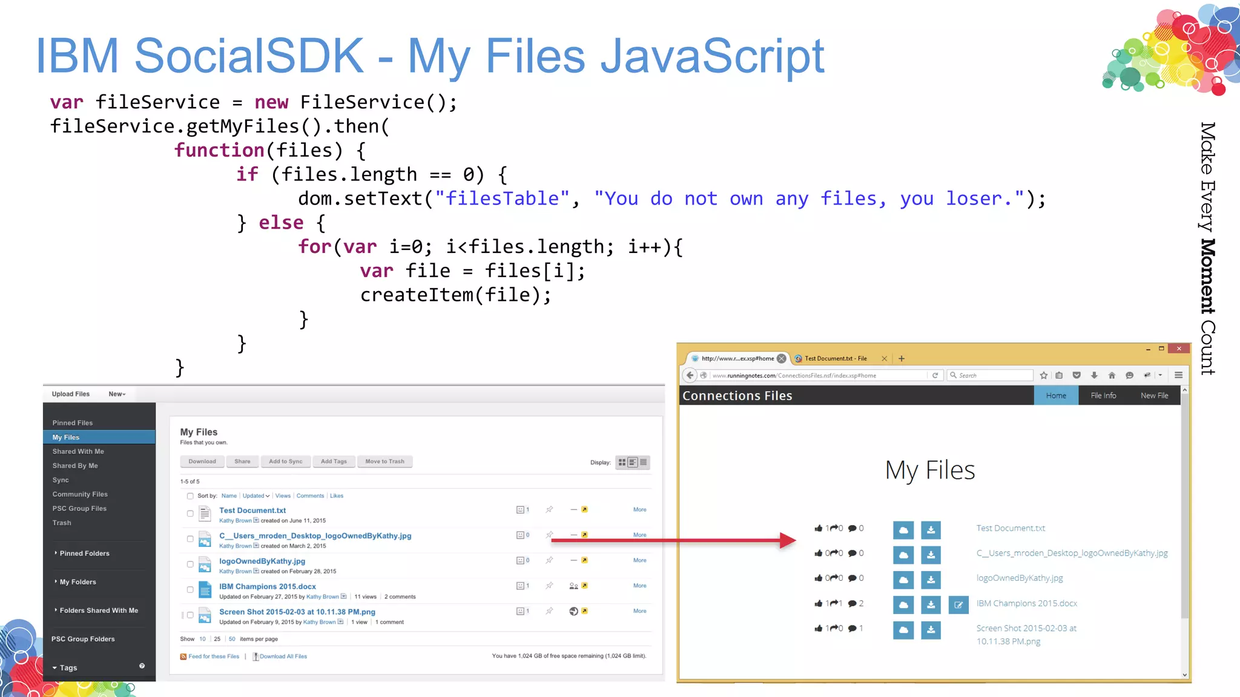
Task: Click the yellow share arrow icon for logoOwnedByKathy.jpg
Action: 584,560
